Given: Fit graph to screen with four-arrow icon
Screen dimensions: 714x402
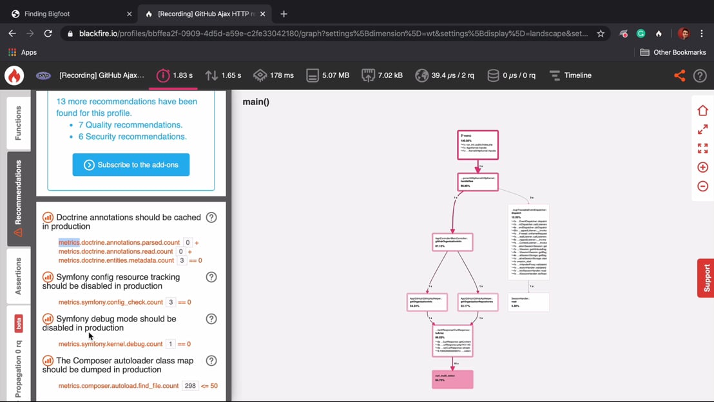Looking at the screenshot, I should coord(702,148).
